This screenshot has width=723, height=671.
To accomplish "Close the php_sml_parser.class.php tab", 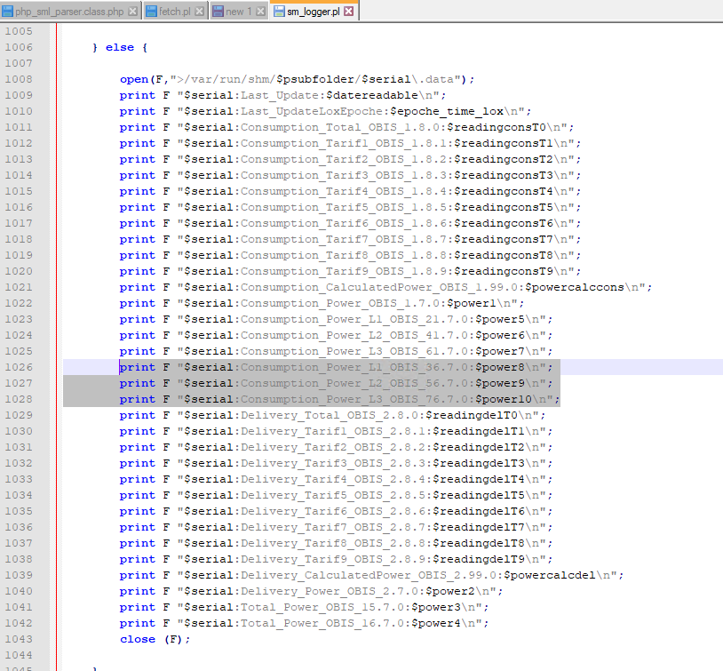I will [133, 12].
